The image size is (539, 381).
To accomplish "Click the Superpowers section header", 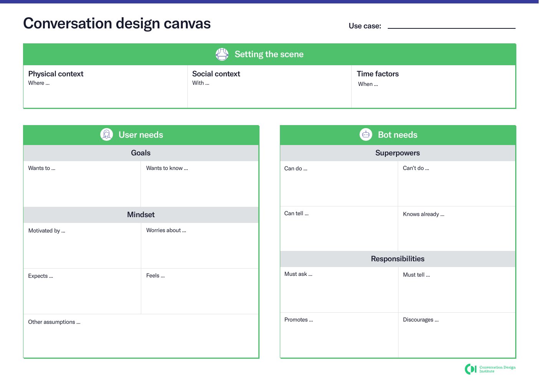I will (x=398, y=153).
